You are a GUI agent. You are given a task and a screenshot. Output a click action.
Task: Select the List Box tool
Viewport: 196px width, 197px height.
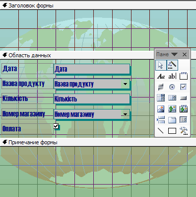click(x=172, y=98)
